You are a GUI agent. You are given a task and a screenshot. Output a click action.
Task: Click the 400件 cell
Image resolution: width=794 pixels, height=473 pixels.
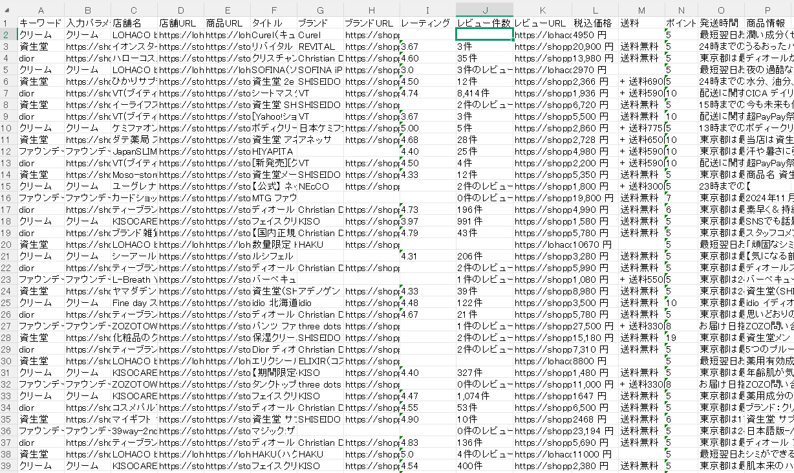tap(484, 466)
